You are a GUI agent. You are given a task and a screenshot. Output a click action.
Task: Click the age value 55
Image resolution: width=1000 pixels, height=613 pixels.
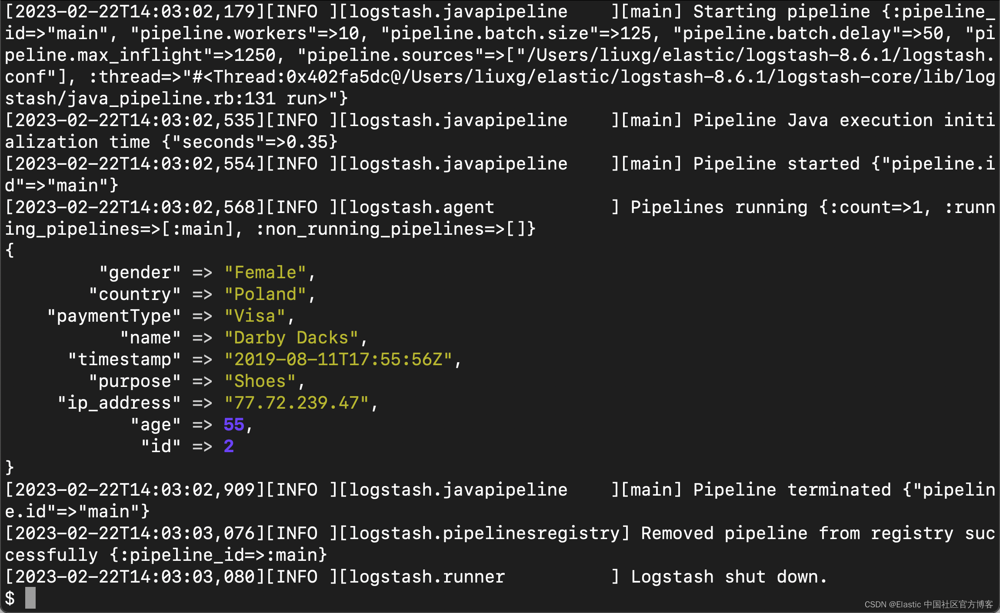[234, 425]
